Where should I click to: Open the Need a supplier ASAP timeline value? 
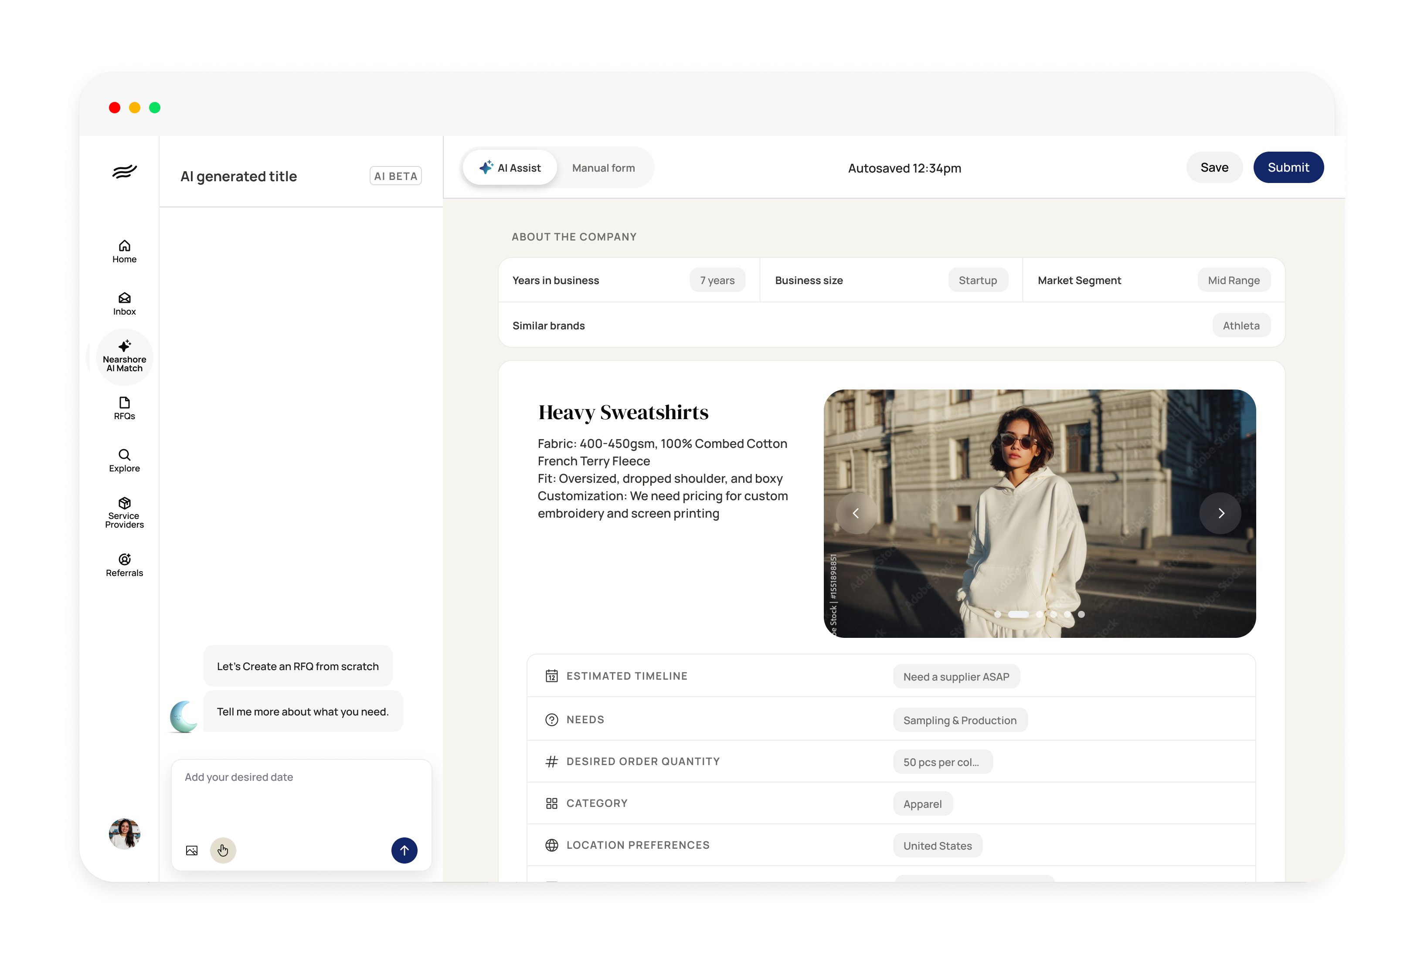click(x=956, y=677)
